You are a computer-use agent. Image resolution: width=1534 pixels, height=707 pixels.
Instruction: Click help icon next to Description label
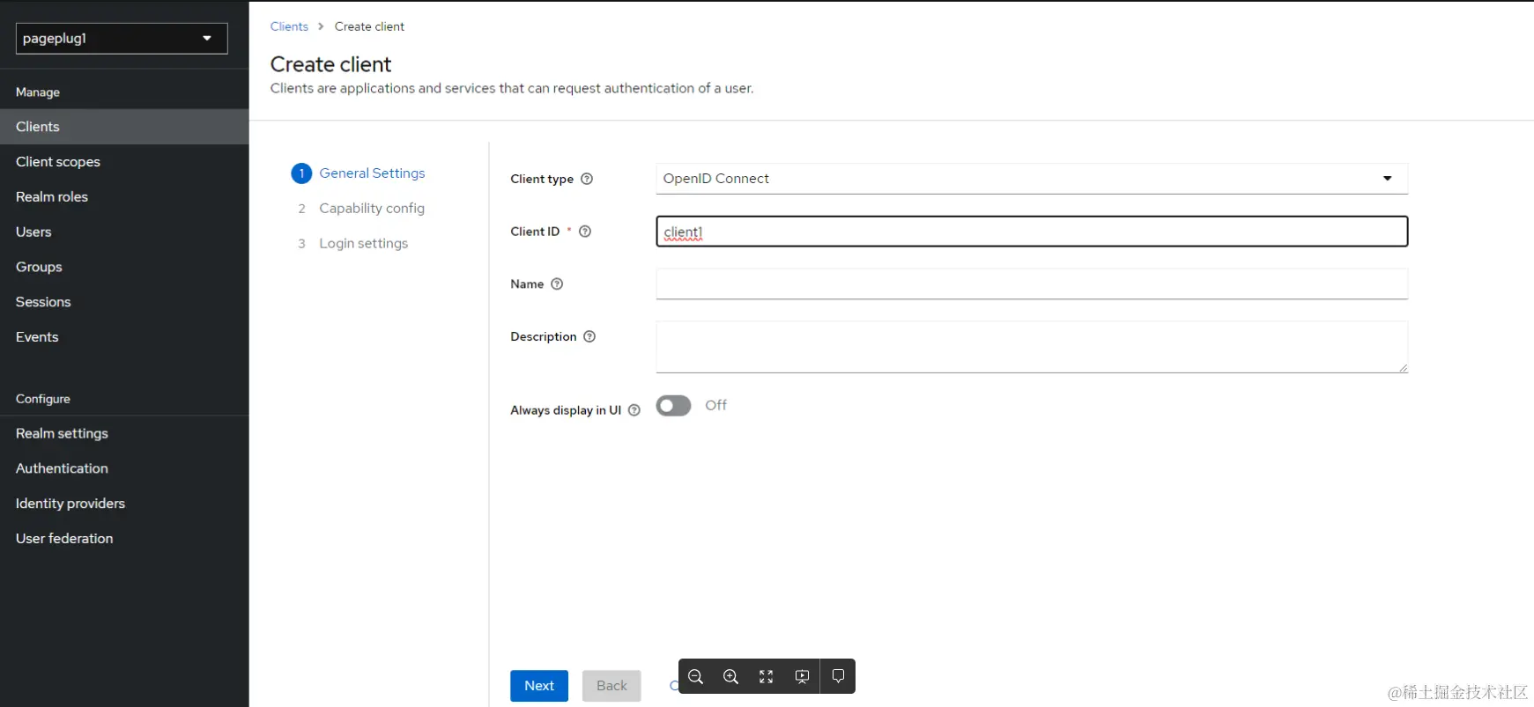point(589,336)
